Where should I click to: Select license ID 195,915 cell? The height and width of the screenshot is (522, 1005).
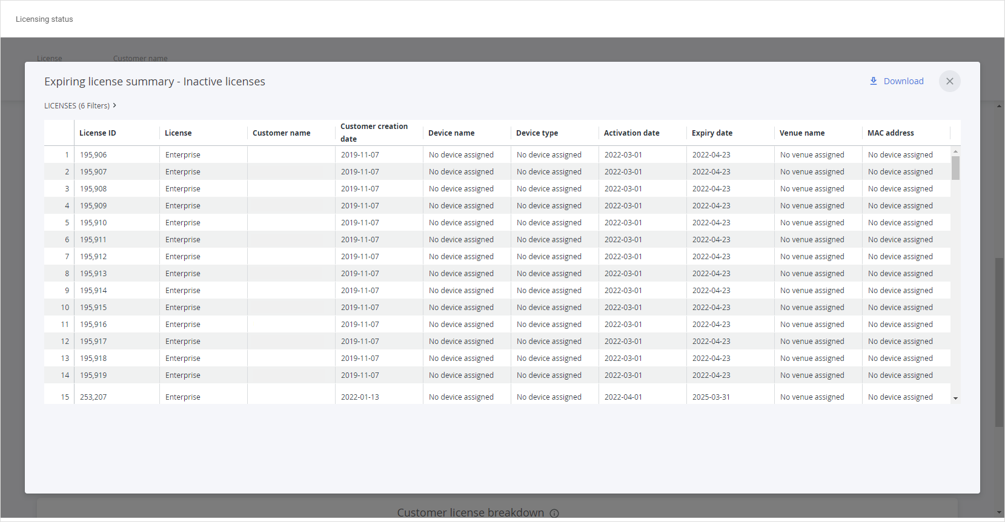[117, 308]
